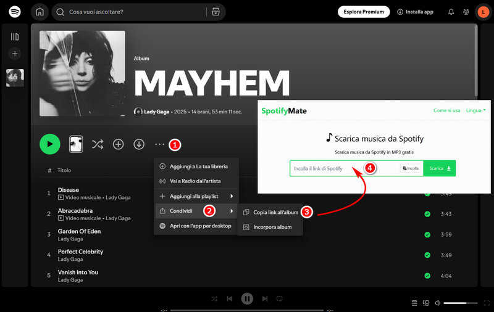Select Garden Of Eden track
Viewport: 494px width, 312px height.
80,231
